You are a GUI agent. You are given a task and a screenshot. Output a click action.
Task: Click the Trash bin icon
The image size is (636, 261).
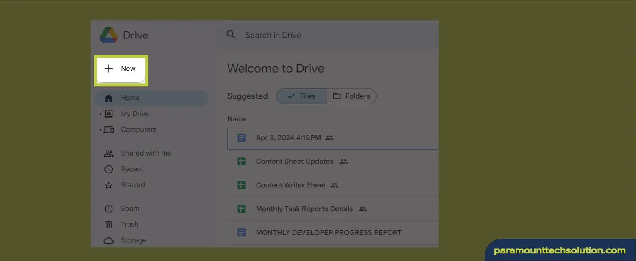pyautogui.click(x=109, y=225)
